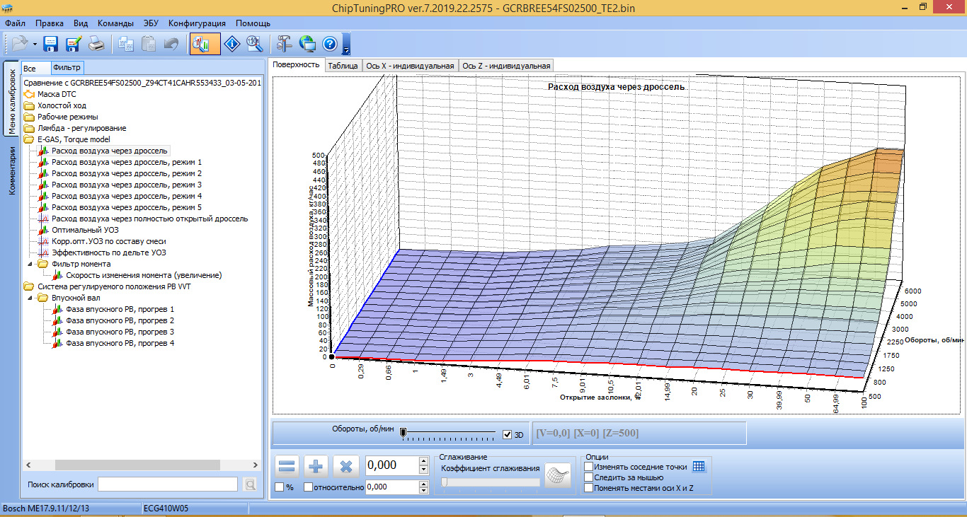Open the dropdown arrow next to Open file
This screenshot has width=967, height=517.
[35, 45]
